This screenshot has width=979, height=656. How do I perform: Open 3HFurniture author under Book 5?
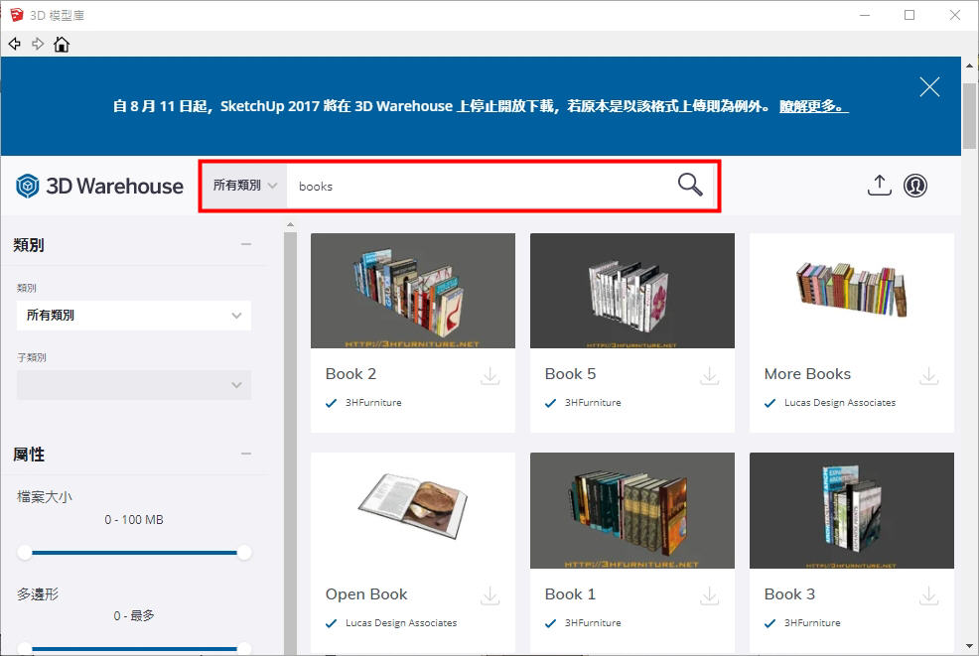click(593, 403)
